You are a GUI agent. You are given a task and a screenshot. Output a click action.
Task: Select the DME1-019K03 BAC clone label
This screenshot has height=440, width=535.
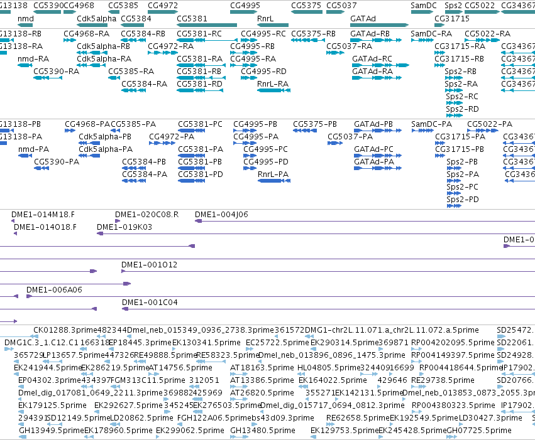[124, 227]
